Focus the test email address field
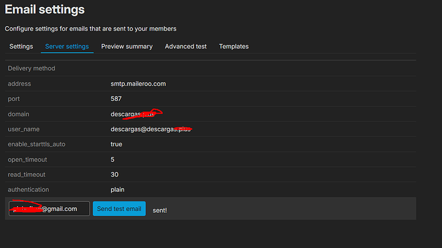The image size is (442, 248). click(x=49, y=208)
